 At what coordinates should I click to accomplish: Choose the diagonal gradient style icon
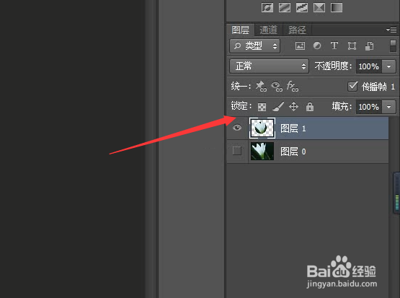(x=285, y=8)
